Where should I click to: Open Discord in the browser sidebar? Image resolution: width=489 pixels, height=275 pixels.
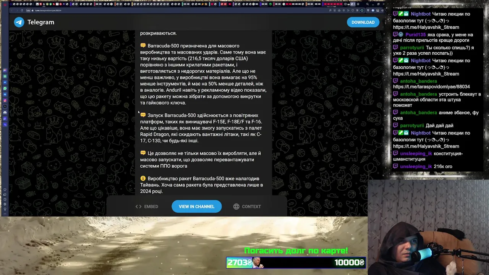5,112
